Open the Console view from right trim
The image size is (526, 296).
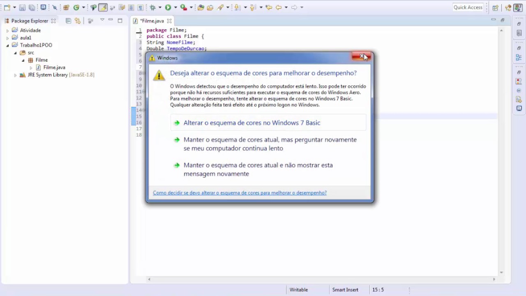point(519,109)
